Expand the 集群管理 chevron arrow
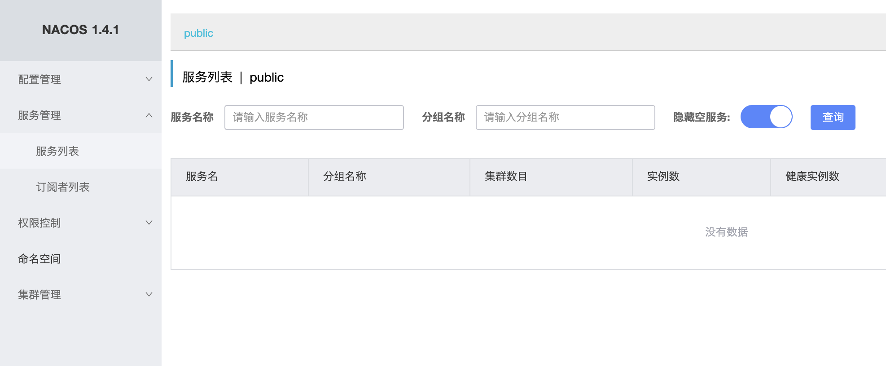This screenshot has width=886, height=366. pos(149,295)
